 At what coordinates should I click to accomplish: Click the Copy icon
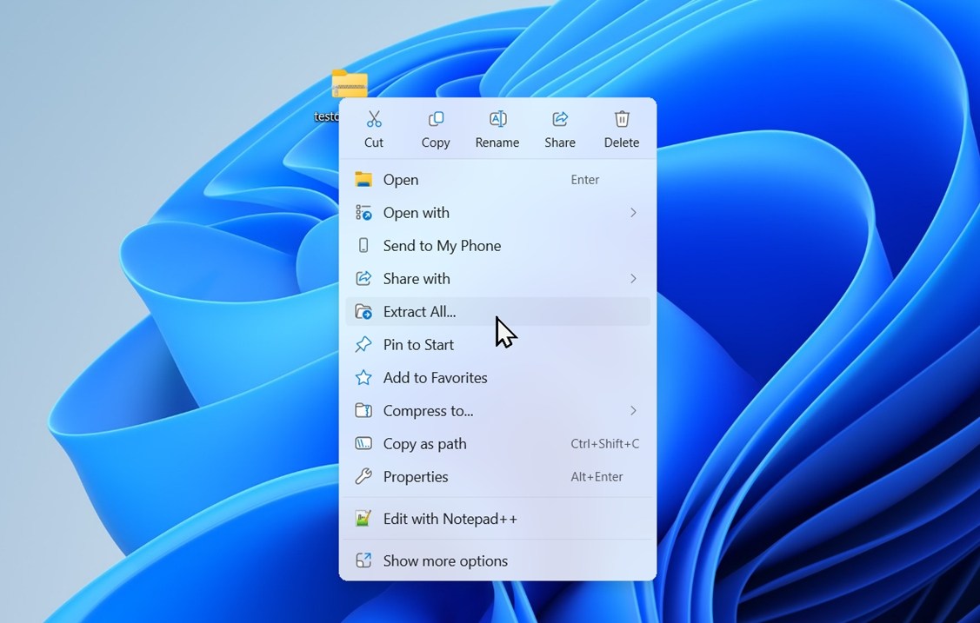[x=435, y=119]
